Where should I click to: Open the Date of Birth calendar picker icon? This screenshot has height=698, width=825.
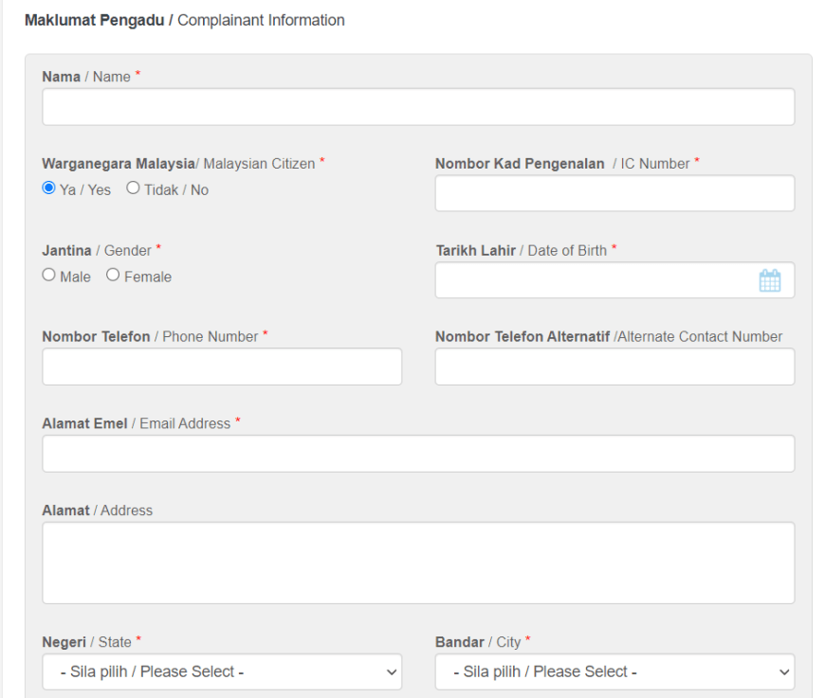769,280
